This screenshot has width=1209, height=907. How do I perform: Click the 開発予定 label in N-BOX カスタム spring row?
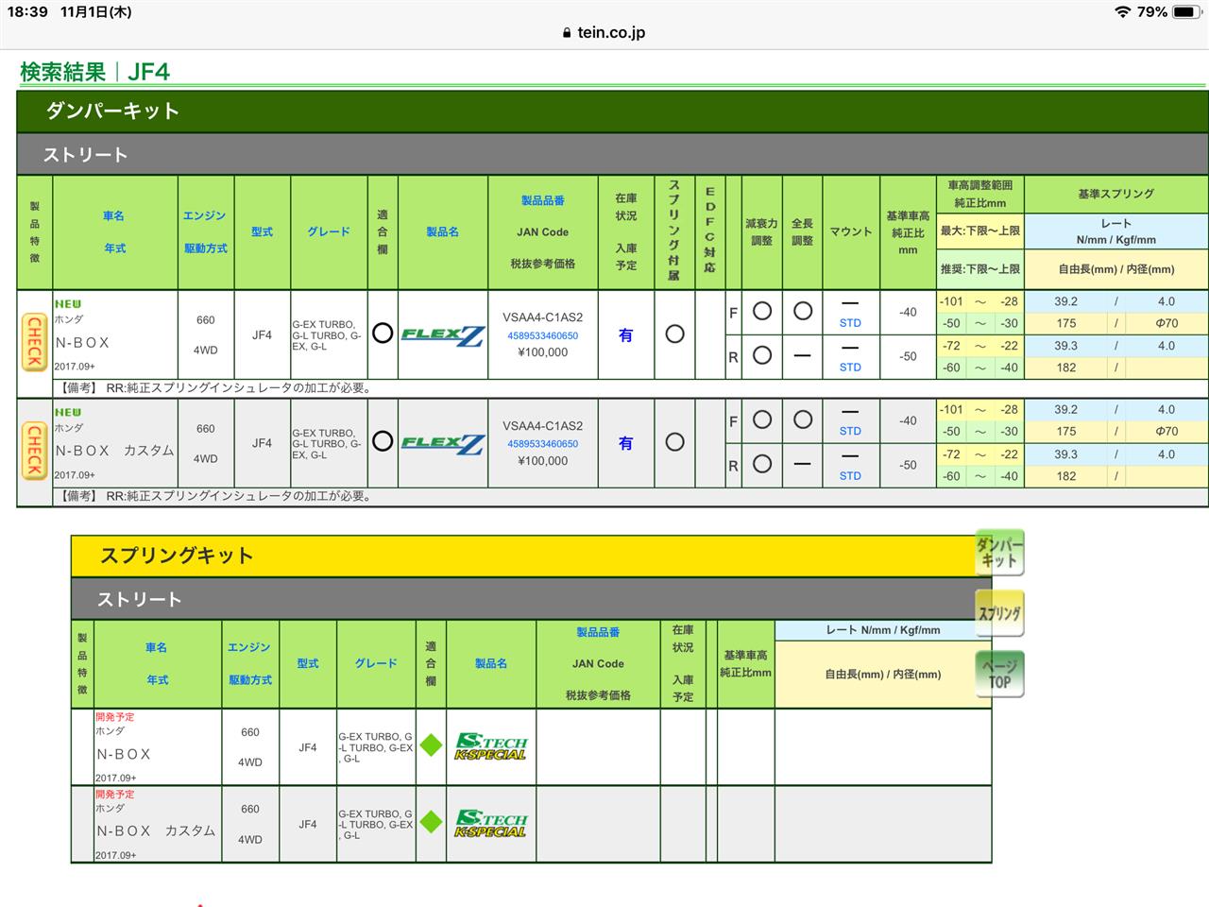pyautogui.click(x=115, y=795)
